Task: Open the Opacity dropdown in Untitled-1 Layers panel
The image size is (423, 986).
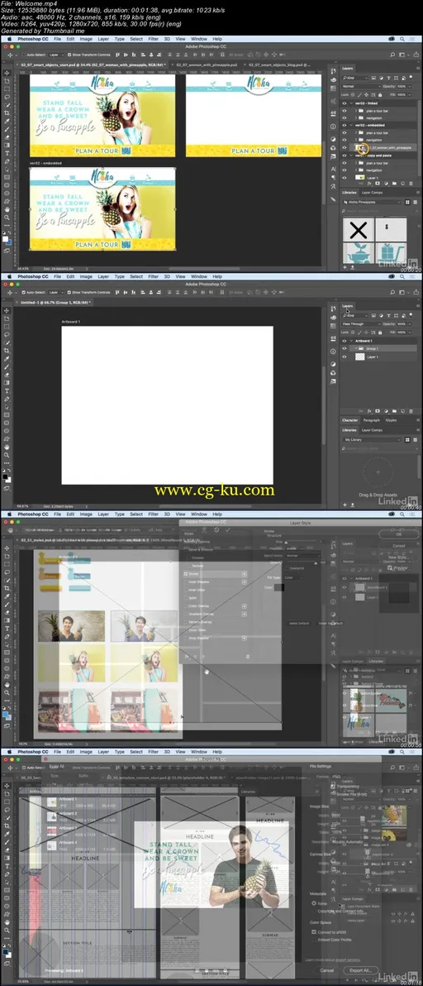Action: coord(409,324)
